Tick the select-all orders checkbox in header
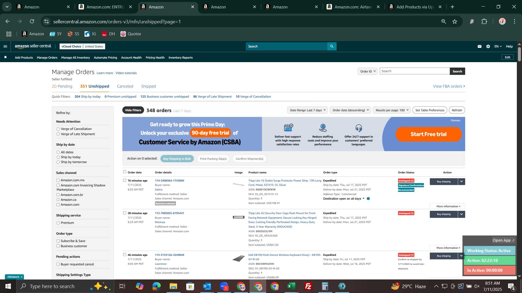This screenshot has height=293, width=522. point(125,172)
